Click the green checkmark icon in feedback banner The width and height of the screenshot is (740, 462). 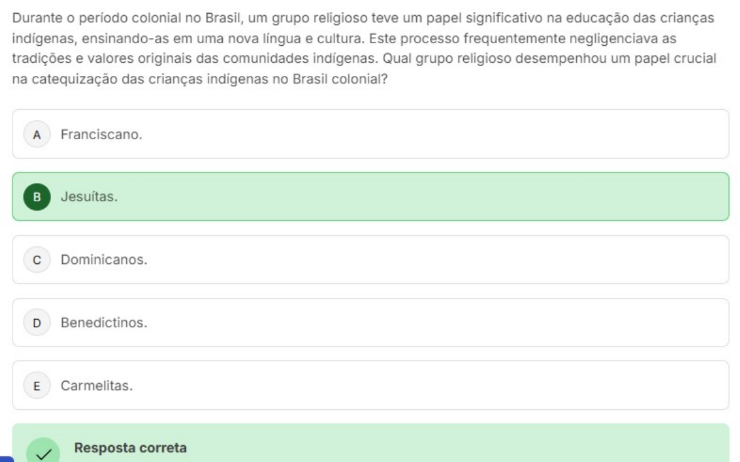43,453
